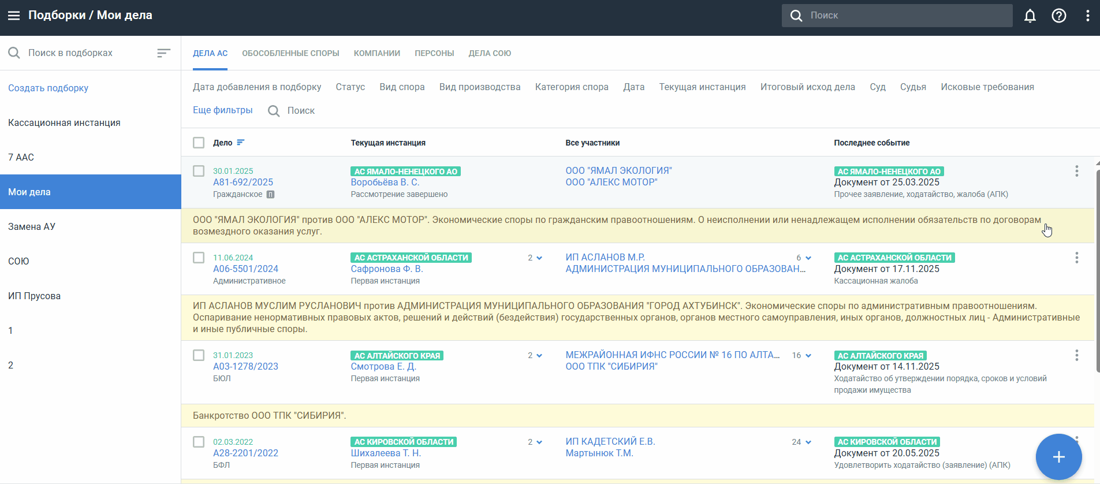This screenshot has height=484, width=1100.
Task: Open the help question mark icon
Action: (1058, 16)
